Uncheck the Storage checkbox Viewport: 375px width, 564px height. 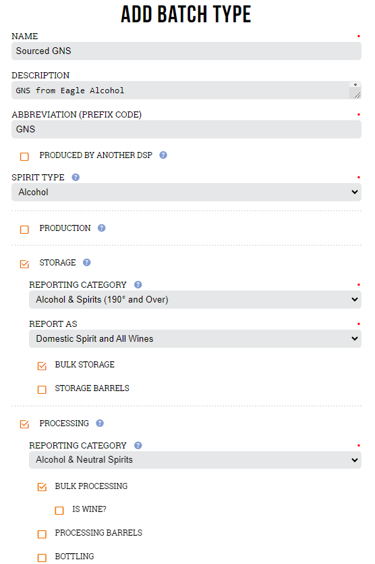click(x=24, y=264)
